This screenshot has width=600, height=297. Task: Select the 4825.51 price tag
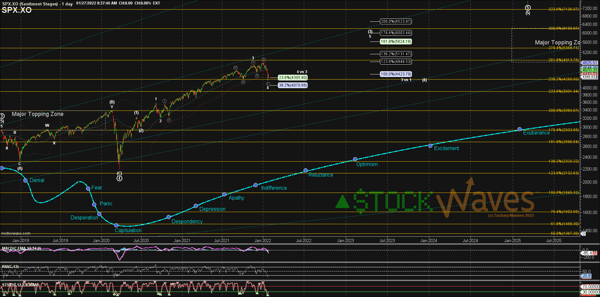(589, 63)
